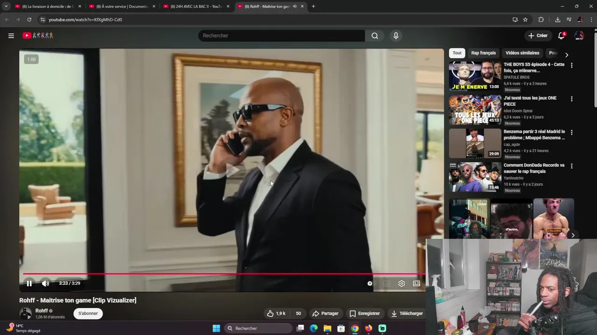This screenshot has height=335, width=597.
Task: Open the weather widget 14°C
Action: coord(23,328)
